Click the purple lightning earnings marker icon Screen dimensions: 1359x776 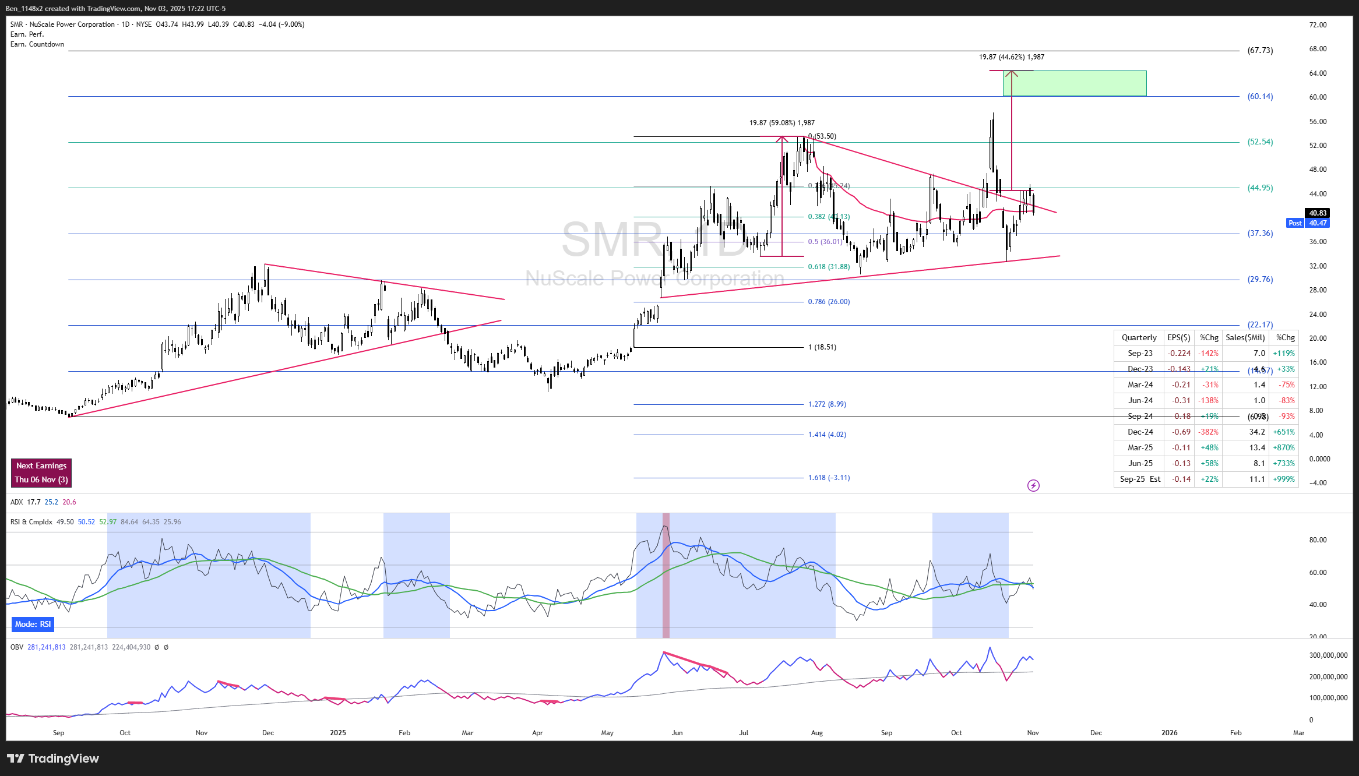tap(1033, 485)
